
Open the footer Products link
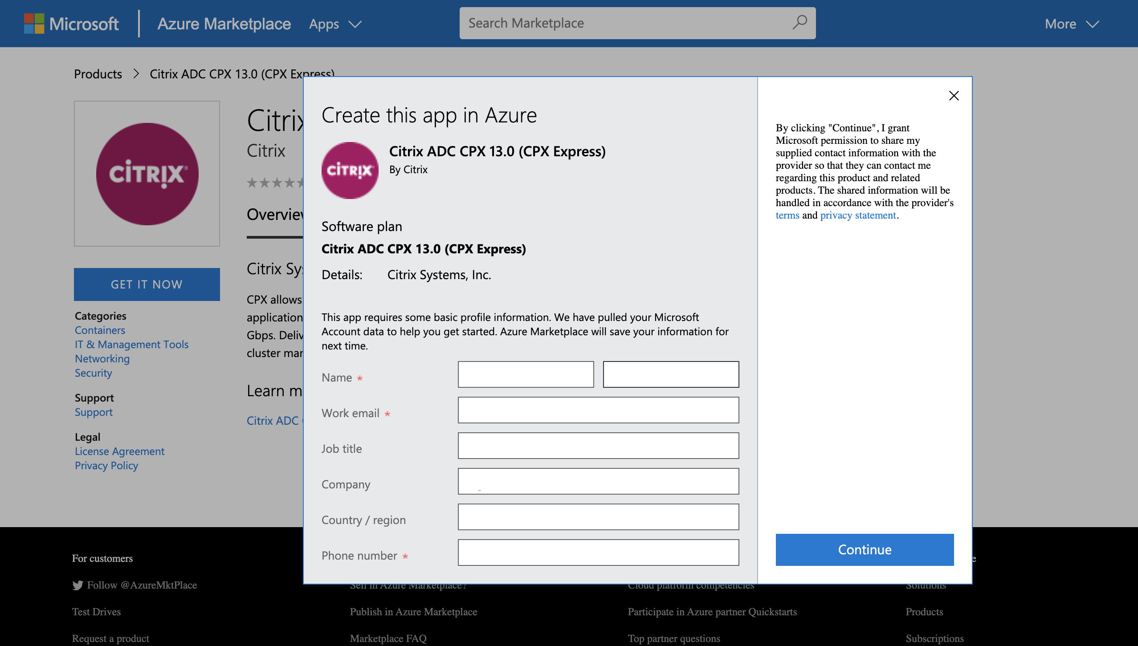(x=924, y=612)
